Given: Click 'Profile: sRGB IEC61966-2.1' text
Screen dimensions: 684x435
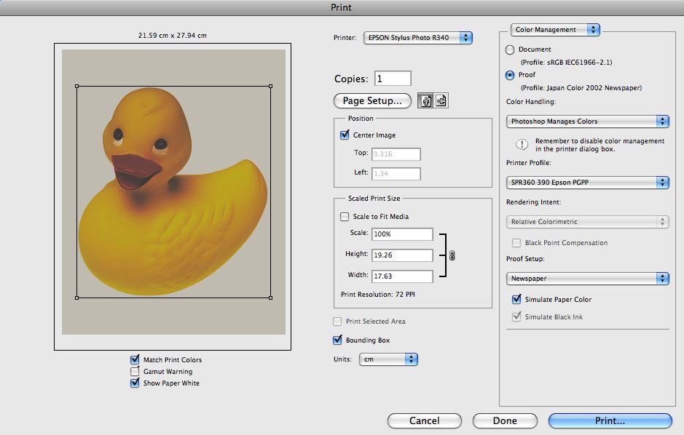Looking at the screenshot, I should 566,63.
